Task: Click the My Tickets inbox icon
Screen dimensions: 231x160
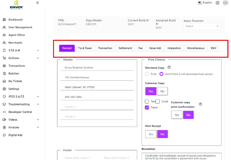Action: point(4,81)
